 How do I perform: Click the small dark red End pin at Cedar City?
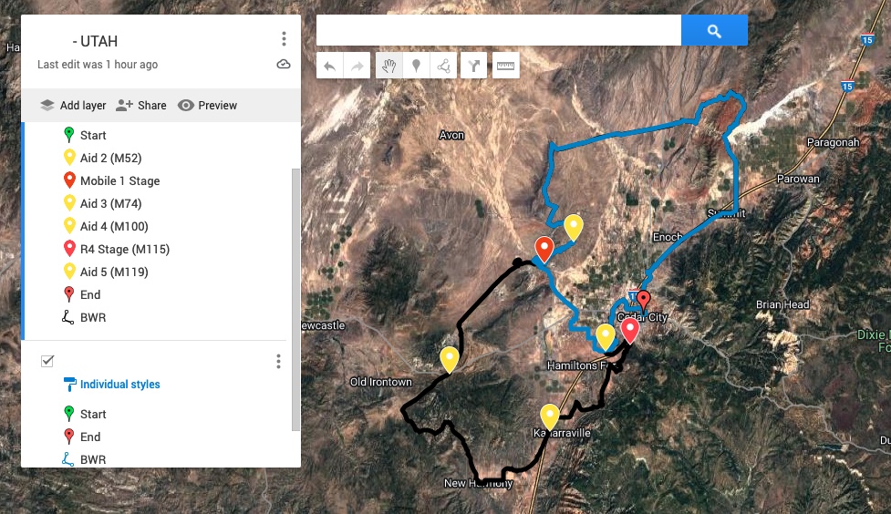(x=643, y=299)
